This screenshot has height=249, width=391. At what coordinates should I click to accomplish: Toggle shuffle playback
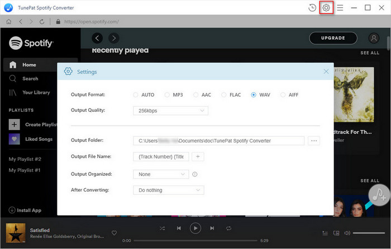point(162,228)
